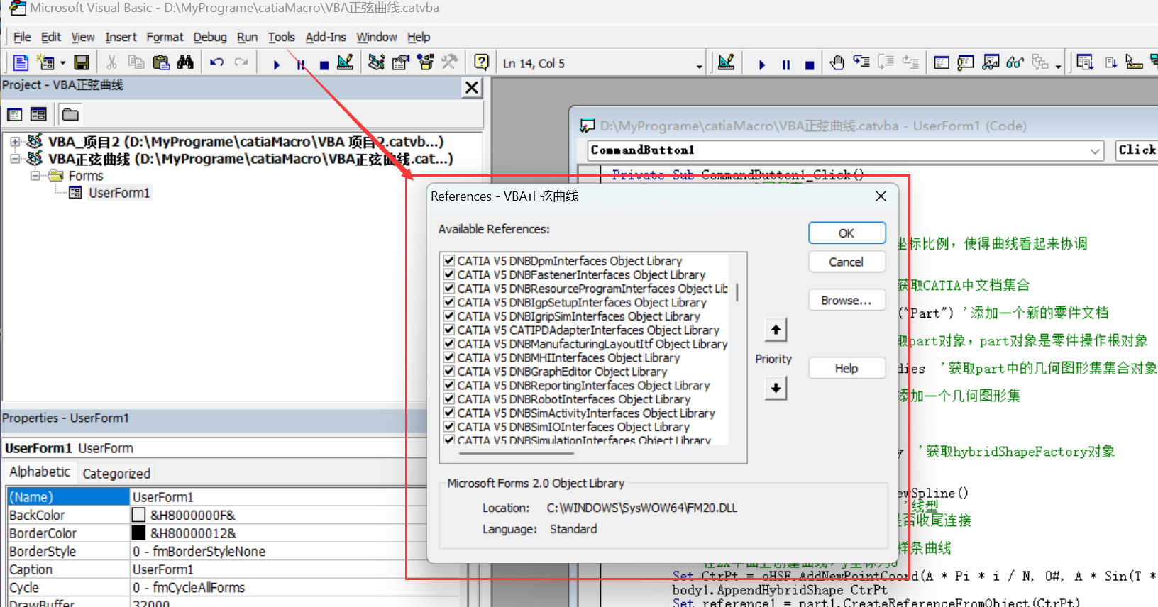Toggle Design Mode in the Standard toolbar
1158x607 pixels.
345,63
